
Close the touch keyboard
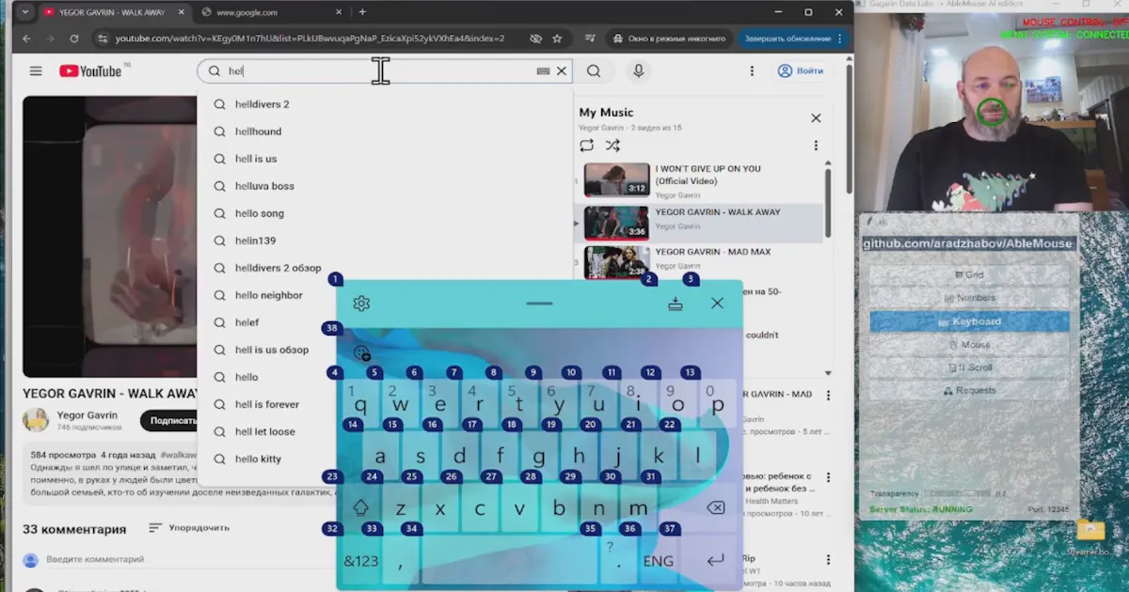[x=718, y=304]
